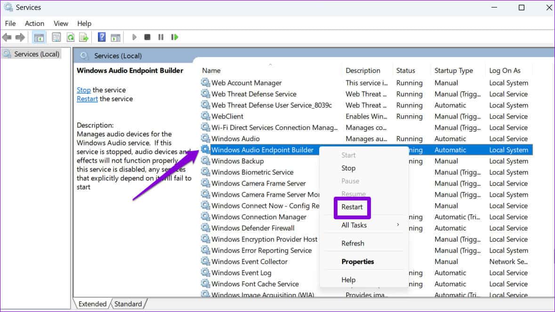The height and width of the screenshot is (312, 555).
Task: Select the Windows Audio service row
Action: coord(235,139)
